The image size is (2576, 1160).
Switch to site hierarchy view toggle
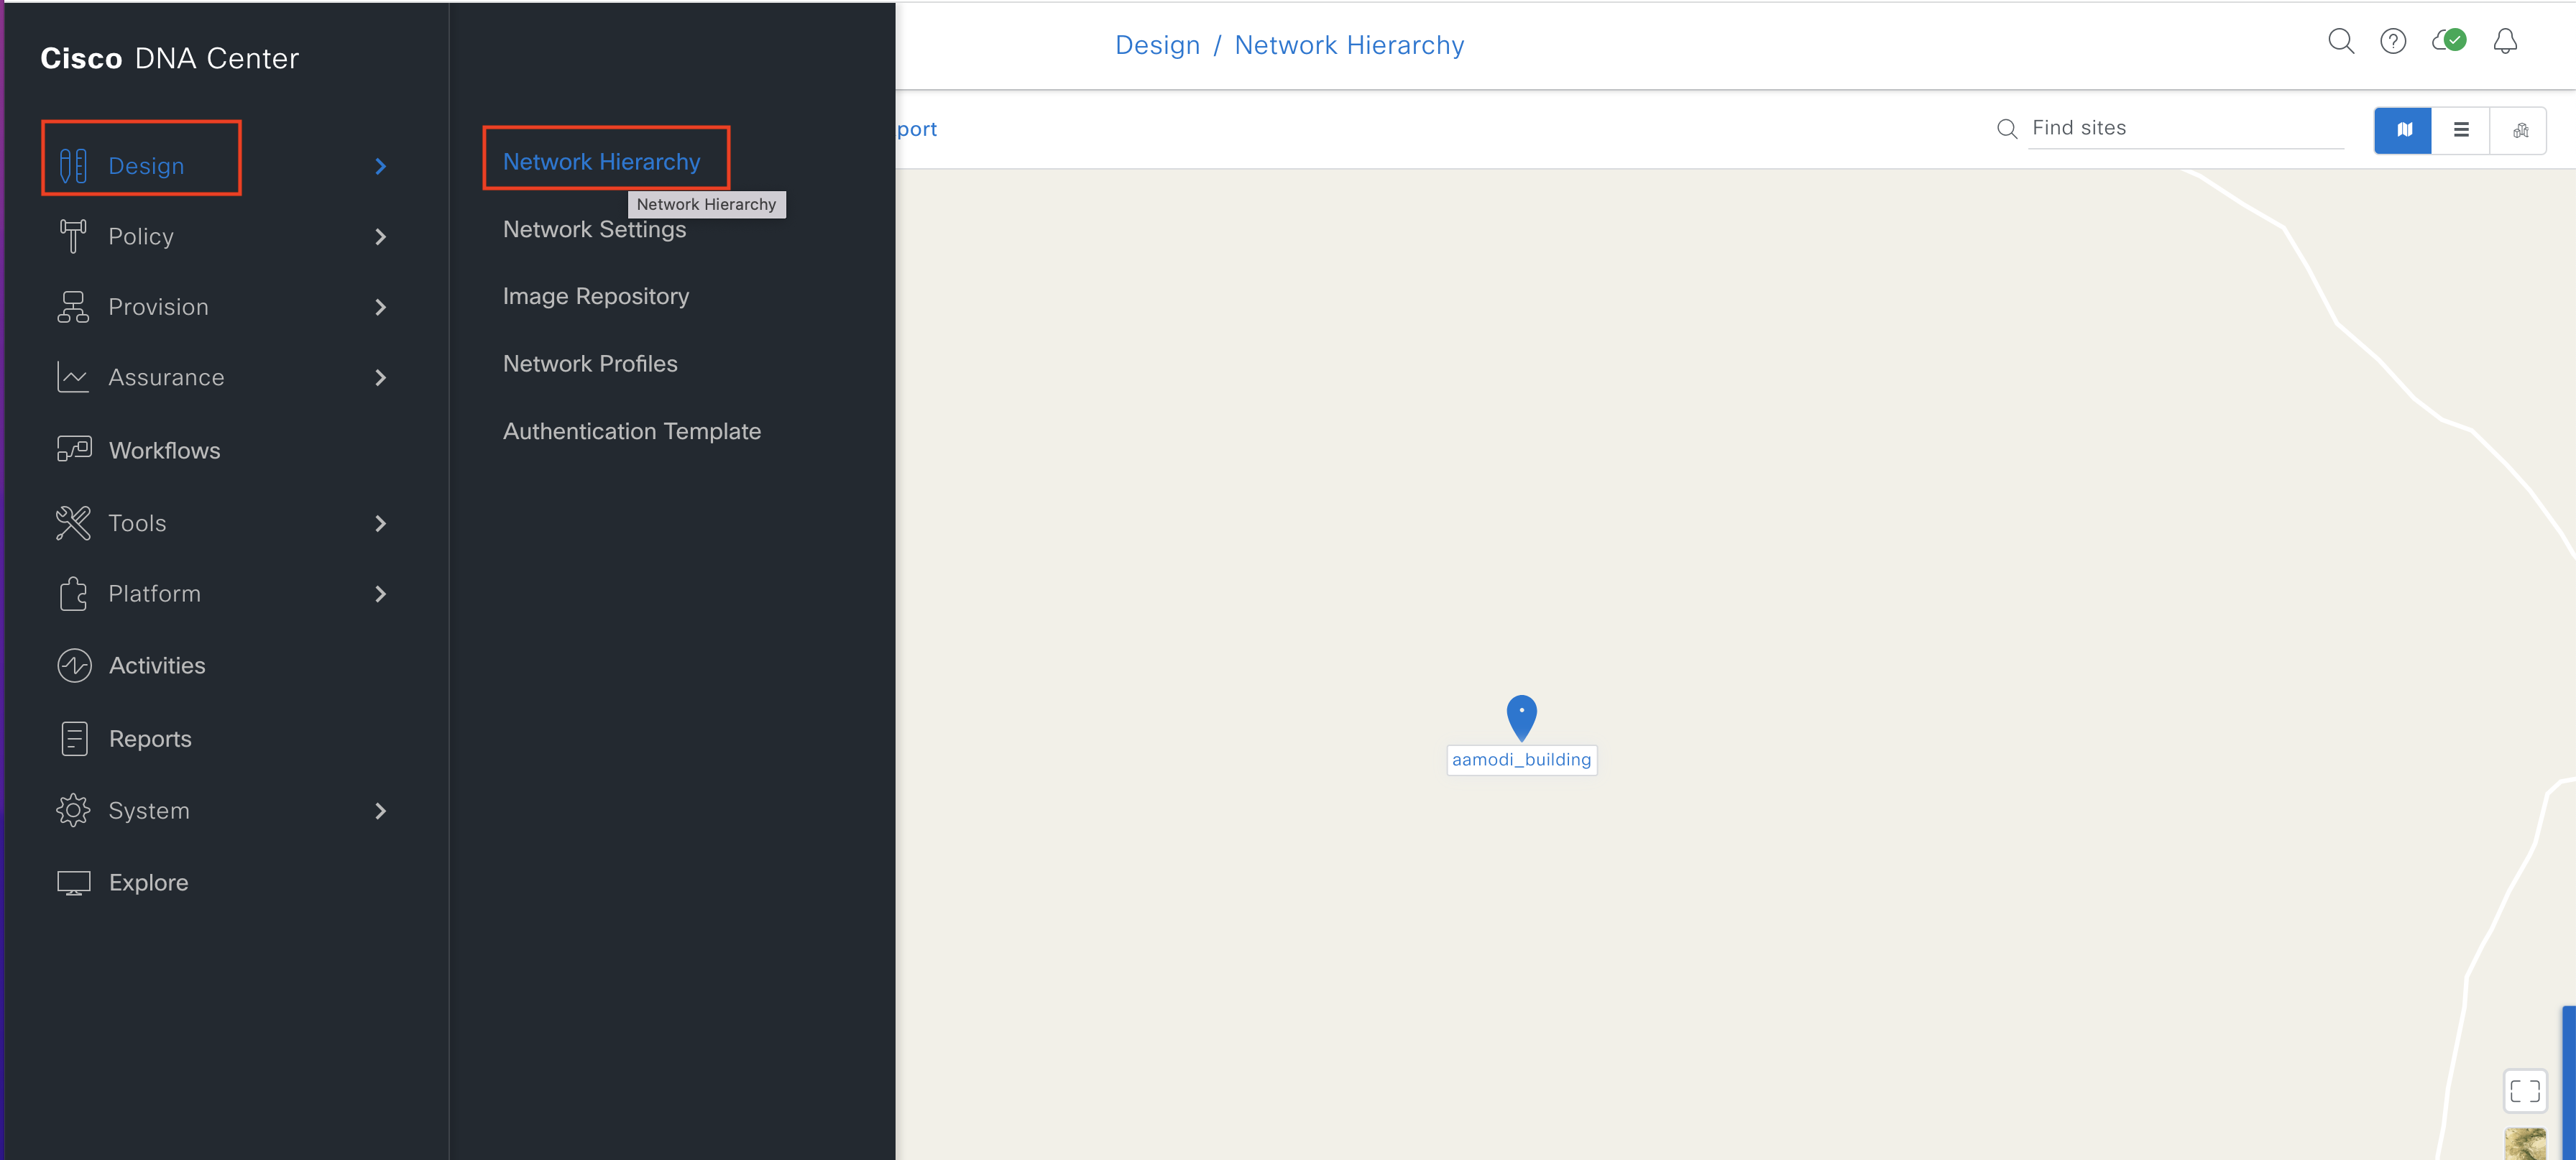tap(2519, 130)
